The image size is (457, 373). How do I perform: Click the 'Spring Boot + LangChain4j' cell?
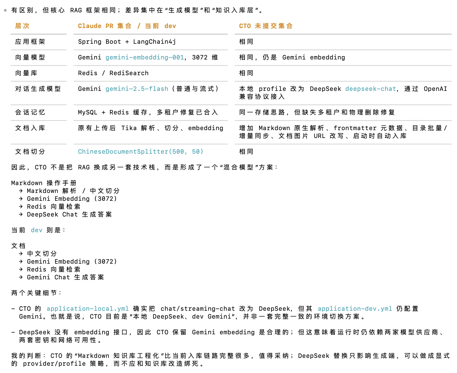(x=127, y=42)
